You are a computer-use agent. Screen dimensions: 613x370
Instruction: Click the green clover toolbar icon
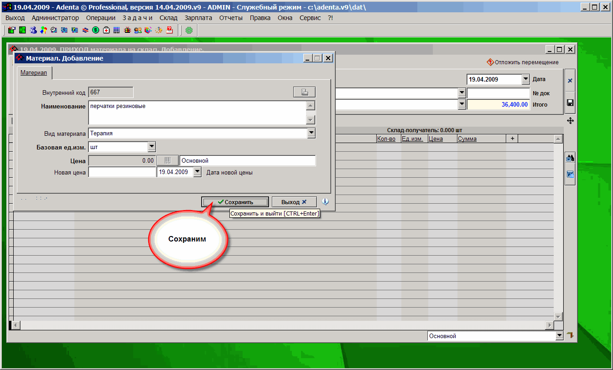tap(189, 31)
